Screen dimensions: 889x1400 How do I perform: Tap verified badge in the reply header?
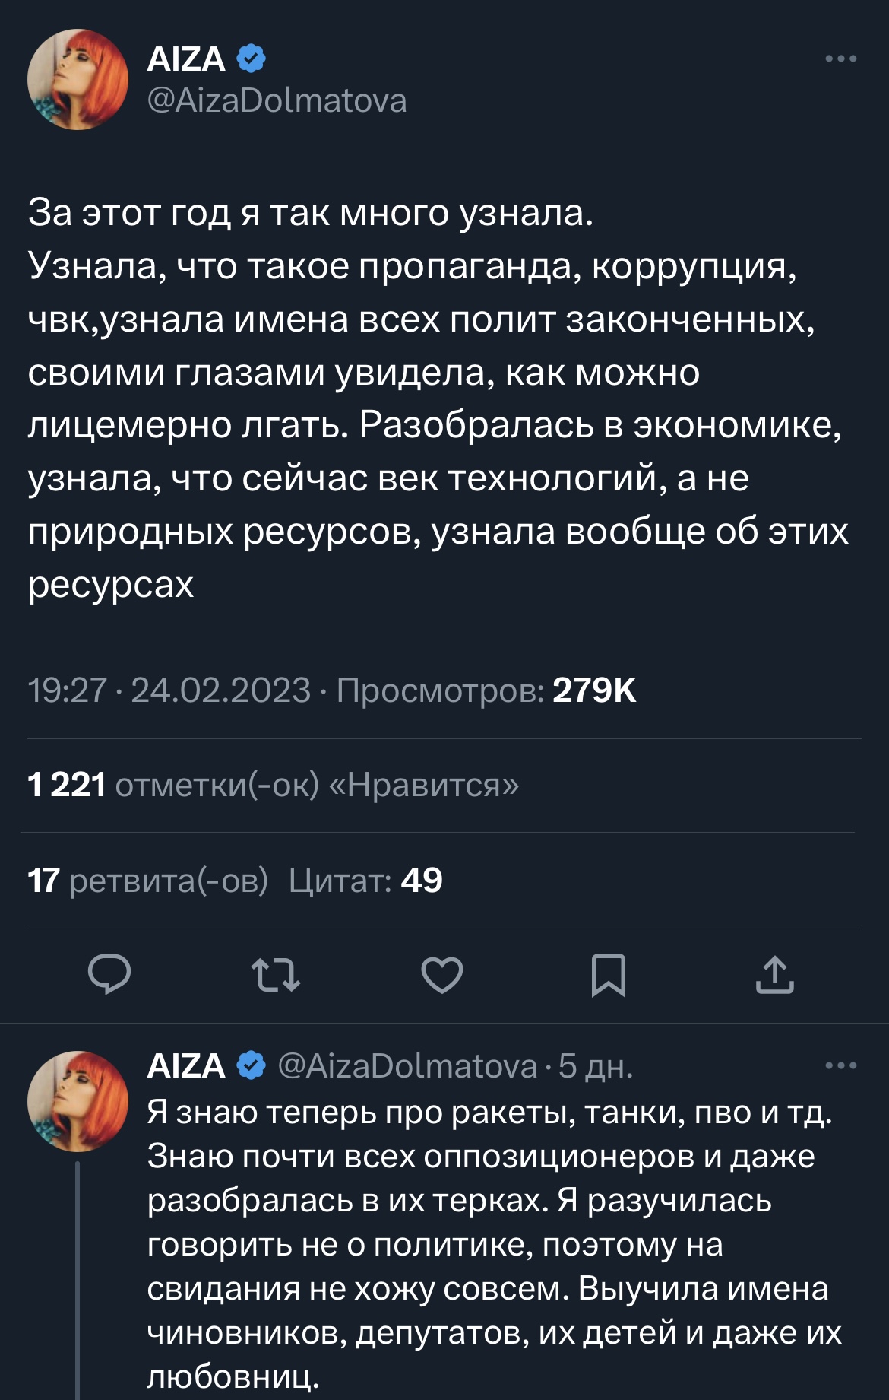tap(252, 1065)
